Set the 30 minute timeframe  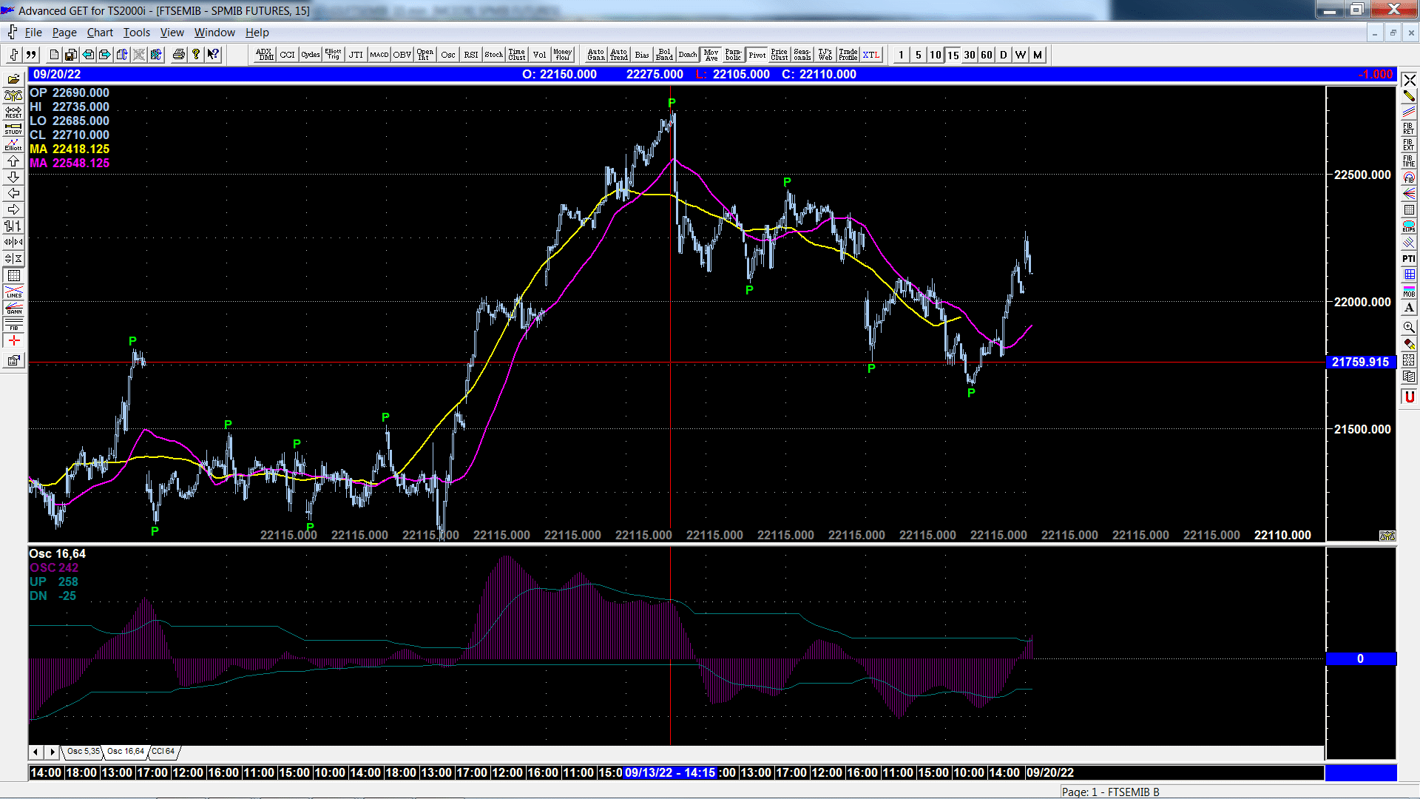[969, 55]
